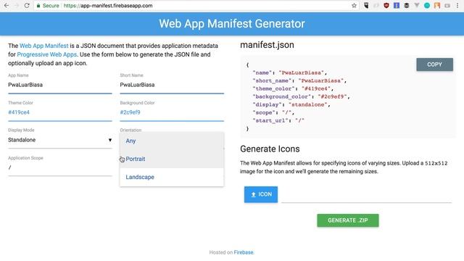Viewport: 464px width, 261px height.
Task: Click the App Name input field
Action: 60,85
